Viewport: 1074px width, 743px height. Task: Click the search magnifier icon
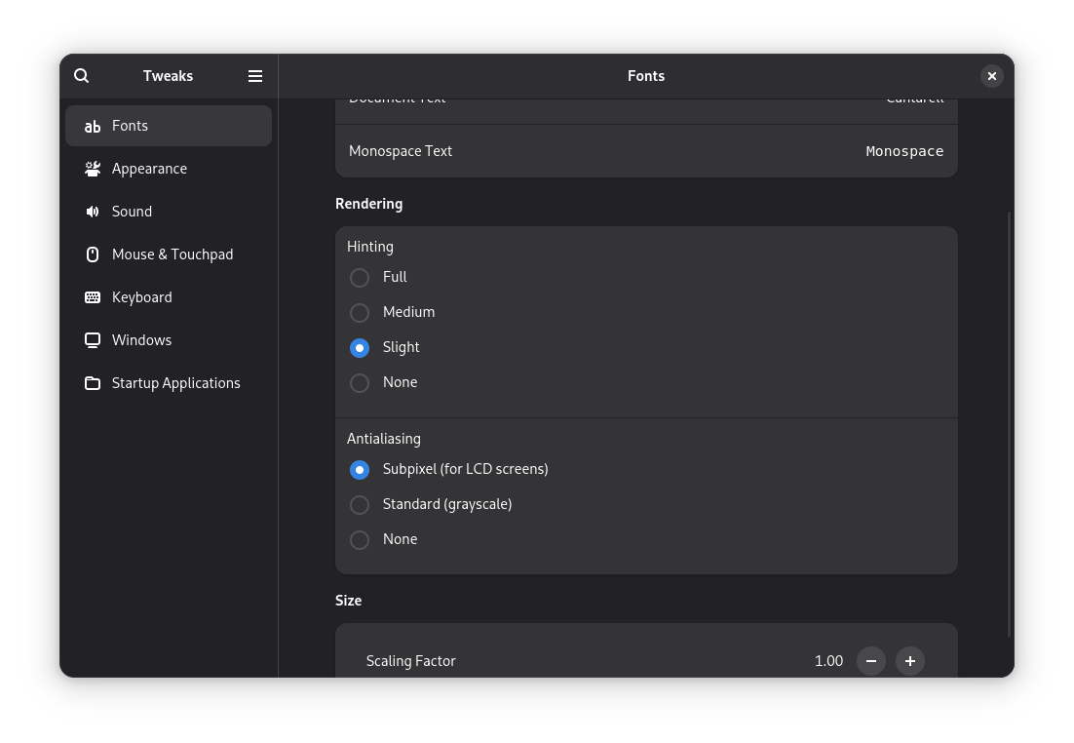coord(81,75)
